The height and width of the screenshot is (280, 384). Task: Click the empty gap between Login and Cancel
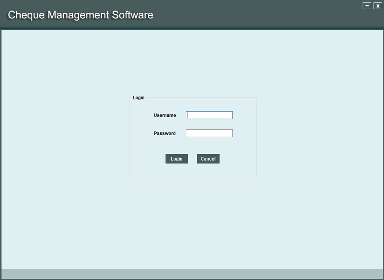click(192, 159)
